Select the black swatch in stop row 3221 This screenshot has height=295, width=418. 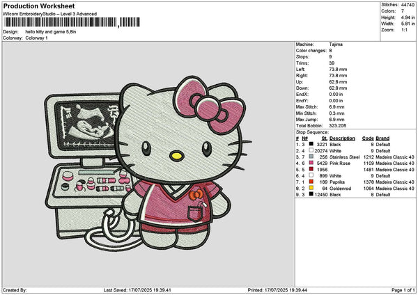pos(311,144)
